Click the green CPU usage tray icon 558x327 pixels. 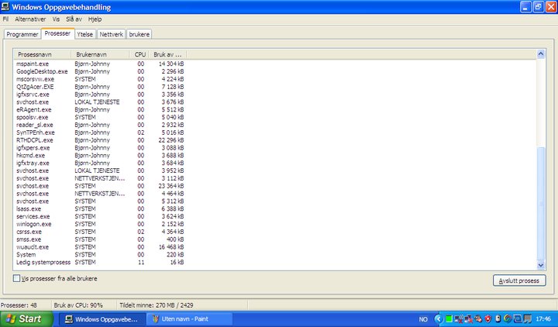(449, 319)
